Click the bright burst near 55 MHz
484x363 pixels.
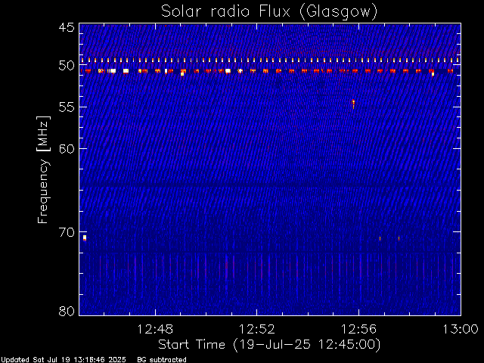click(353, 103)
